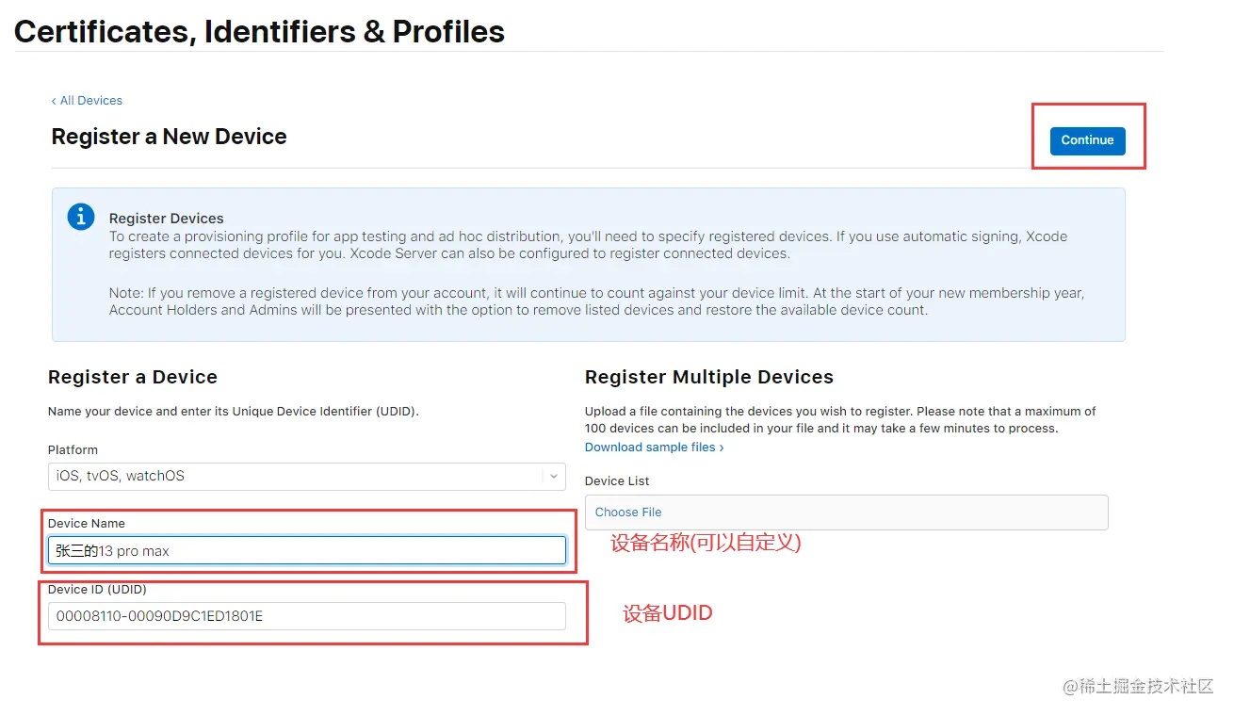The width and height of the screenshot is (1234, 716).
Task: Select the iOS, tvOS, watchOS platform box
Action: (x=294, y=476)
